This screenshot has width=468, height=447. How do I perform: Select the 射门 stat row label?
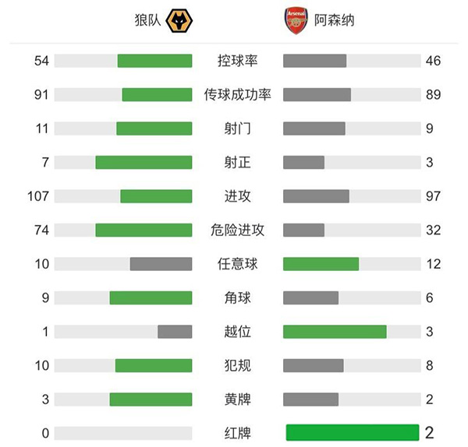click(238, 128)
